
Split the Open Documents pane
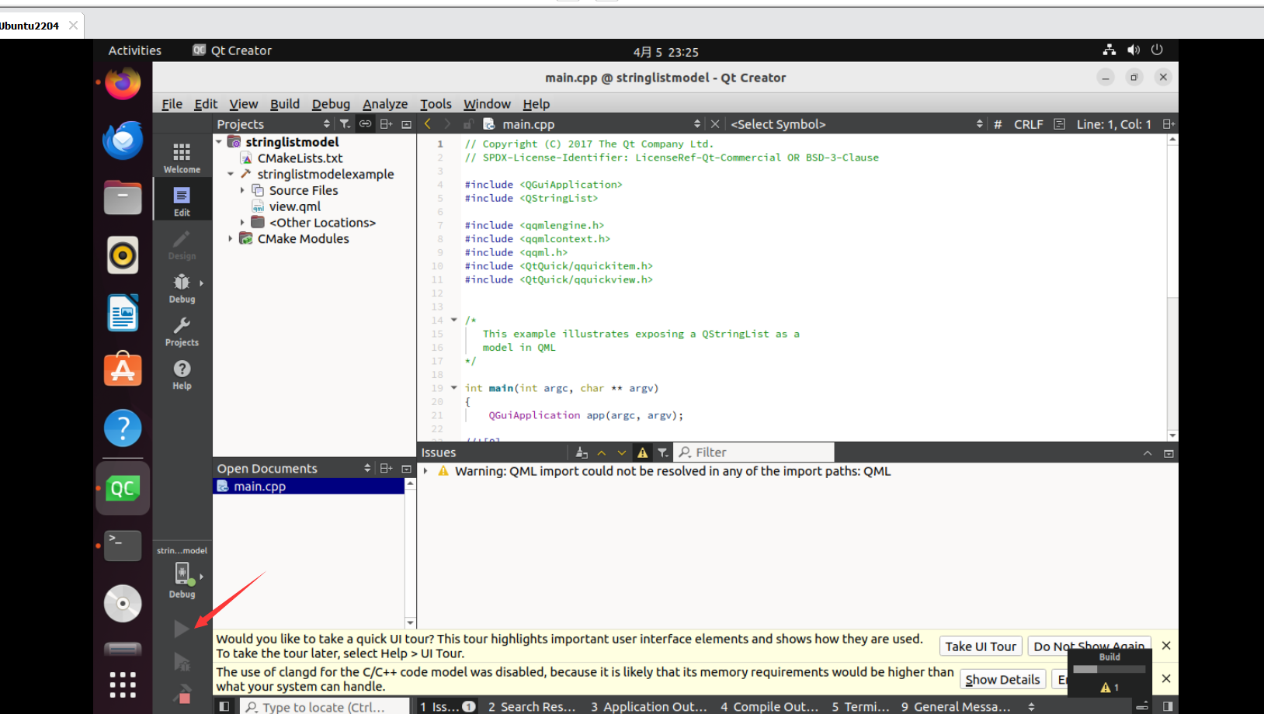point(386,468)
